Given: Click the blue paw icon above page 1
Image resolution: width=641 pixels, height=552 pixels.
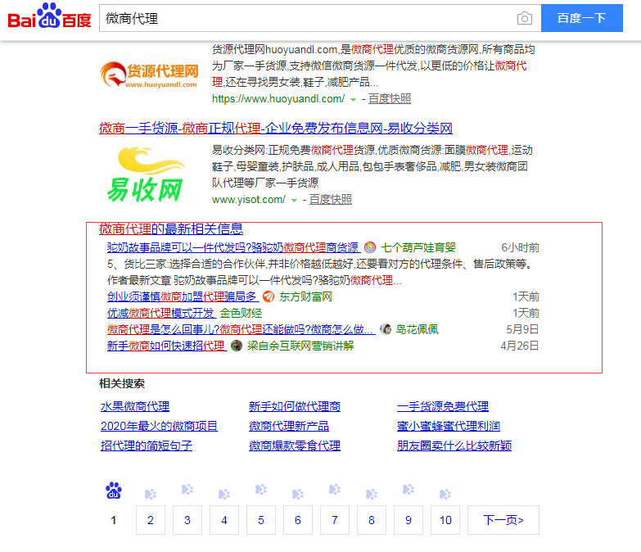Looking at the screenshot, I should [x=114, y=491].
